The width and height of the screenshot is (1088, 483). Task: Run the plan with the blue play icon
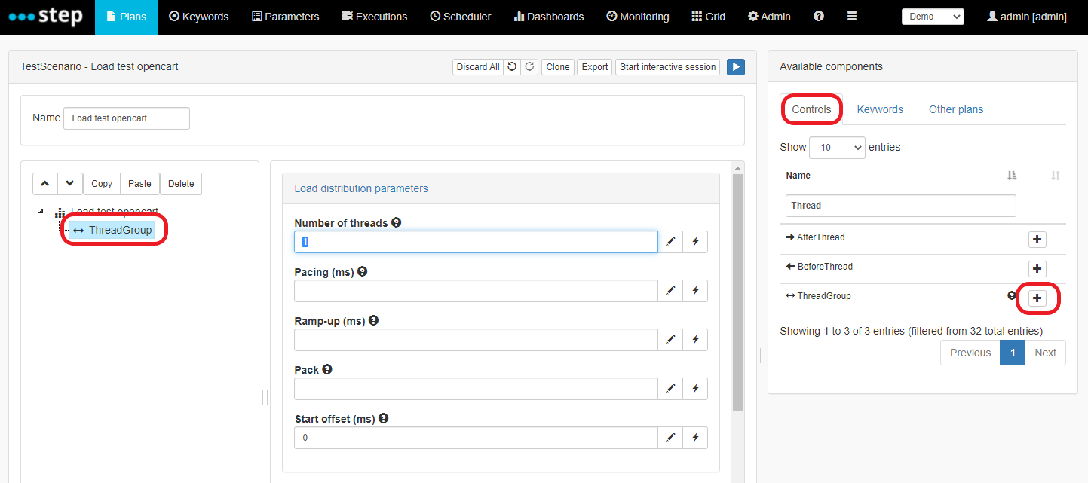[735, 66]
